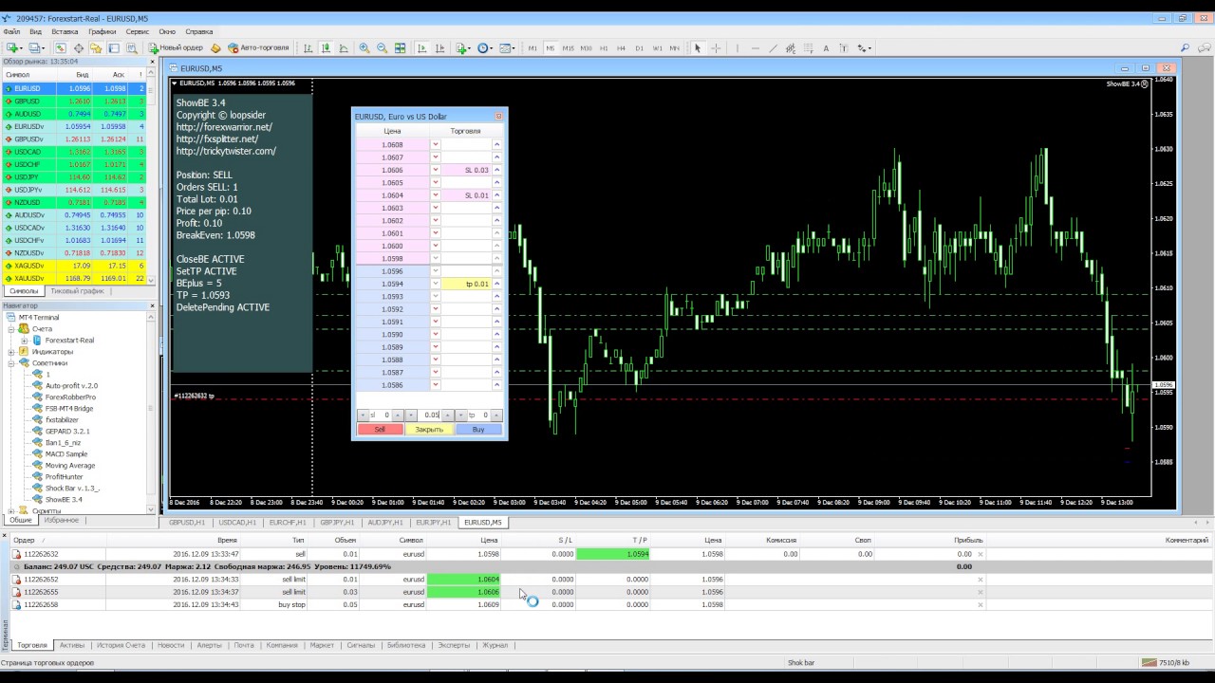Viewport: 1215px width, 683px height.
Task: Click the Navigator panel vertical scrollbar
Action: click(152, 413)
